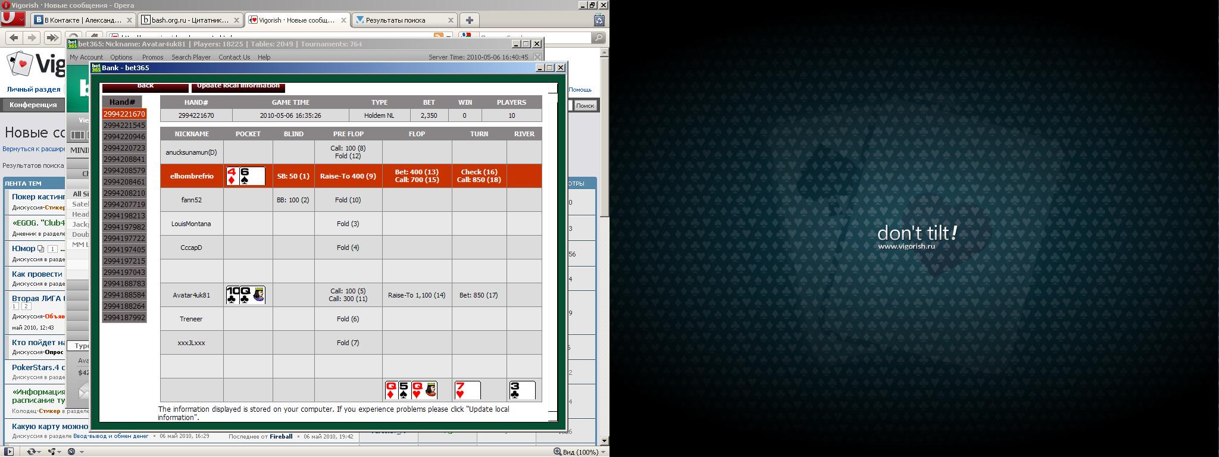Switch to the В Контакте tab
1219x457 pixels.
(x=80, y=20)
